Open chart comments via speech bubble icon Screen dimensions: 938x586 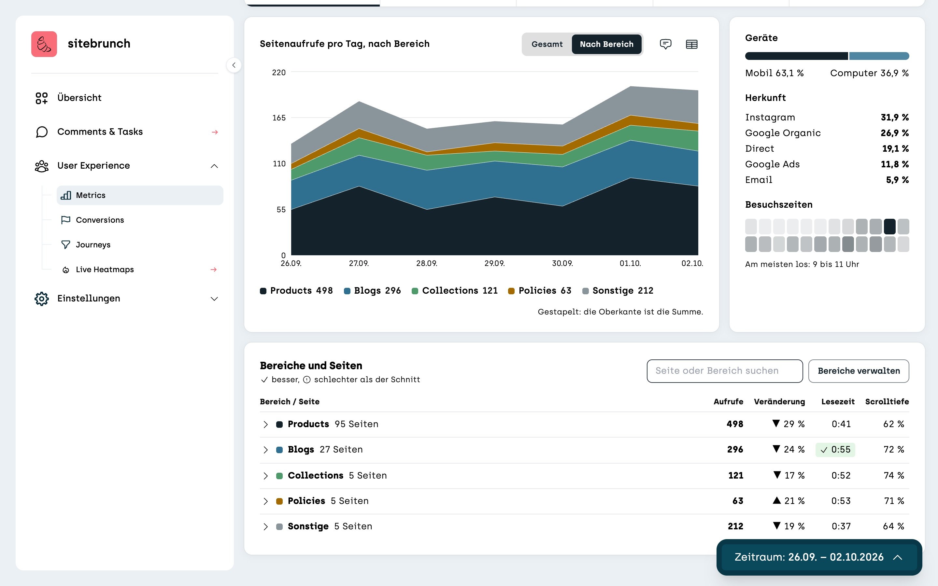[665, 44]
